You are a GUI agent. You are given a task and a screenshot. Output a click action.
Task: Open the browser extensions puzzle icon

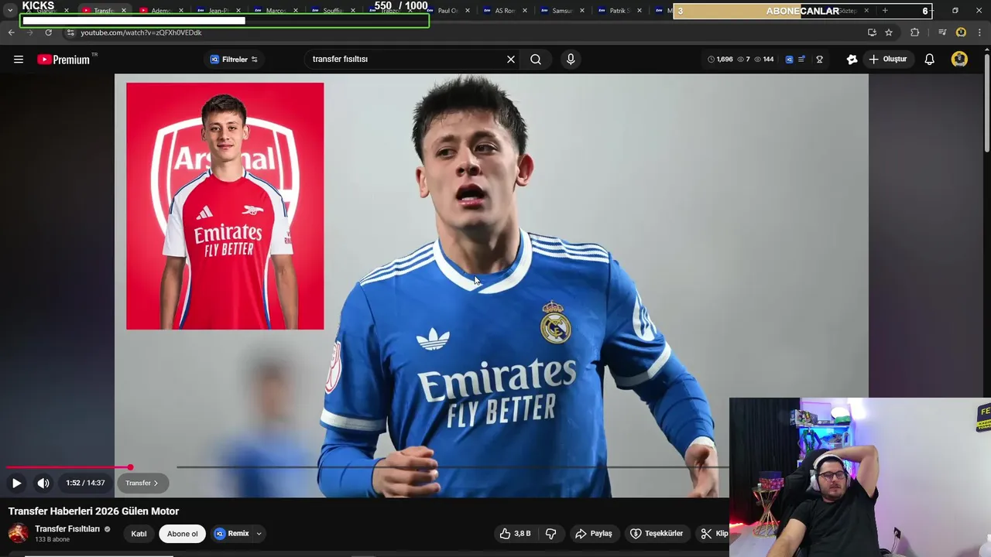pos(915,32)
